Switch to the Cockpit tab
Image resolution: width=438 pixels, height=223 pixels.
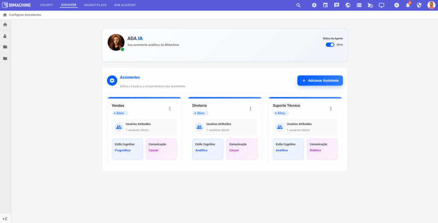pyautogui.click(x=46, y=5)
